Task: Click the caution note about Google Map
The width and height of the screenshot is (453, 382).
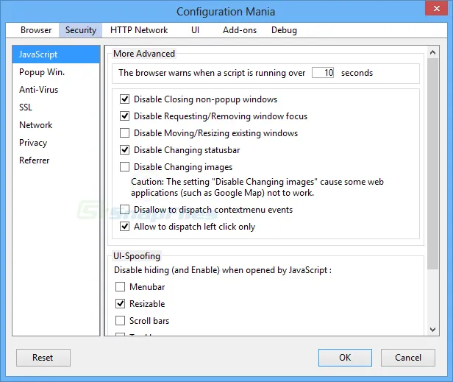Action: pyautogui.click(x=257, y=187)
